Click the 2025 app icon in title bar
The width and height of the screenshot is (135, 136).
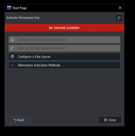[9, 8]
